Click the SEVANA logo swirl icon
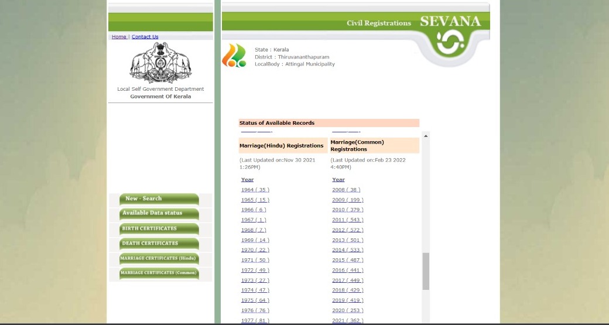Screen dimensions: 609x325 click(450, 43)
